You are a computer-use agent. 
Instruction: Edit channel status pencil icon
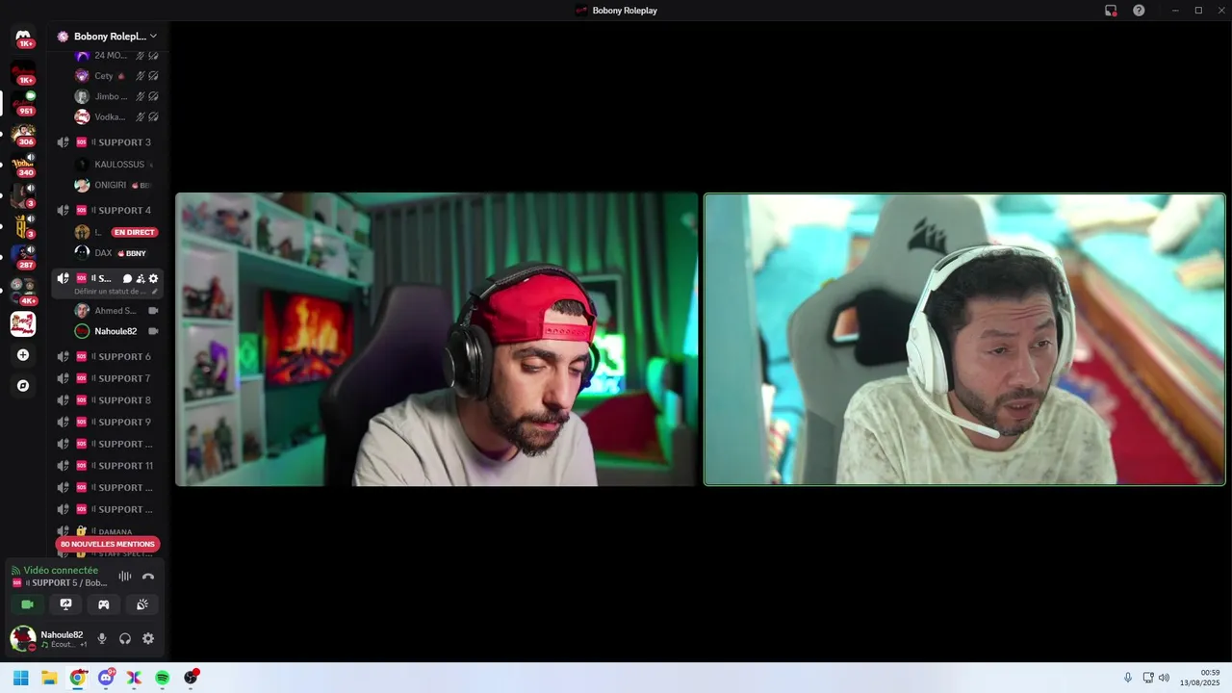tap(154, 292)
